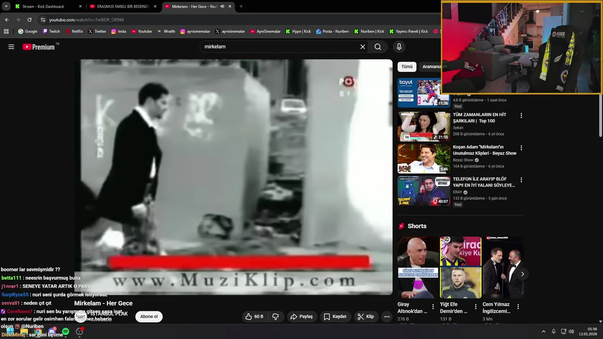Open Spotify from the taskbar
Screen dimensions: 603x339
65,331
